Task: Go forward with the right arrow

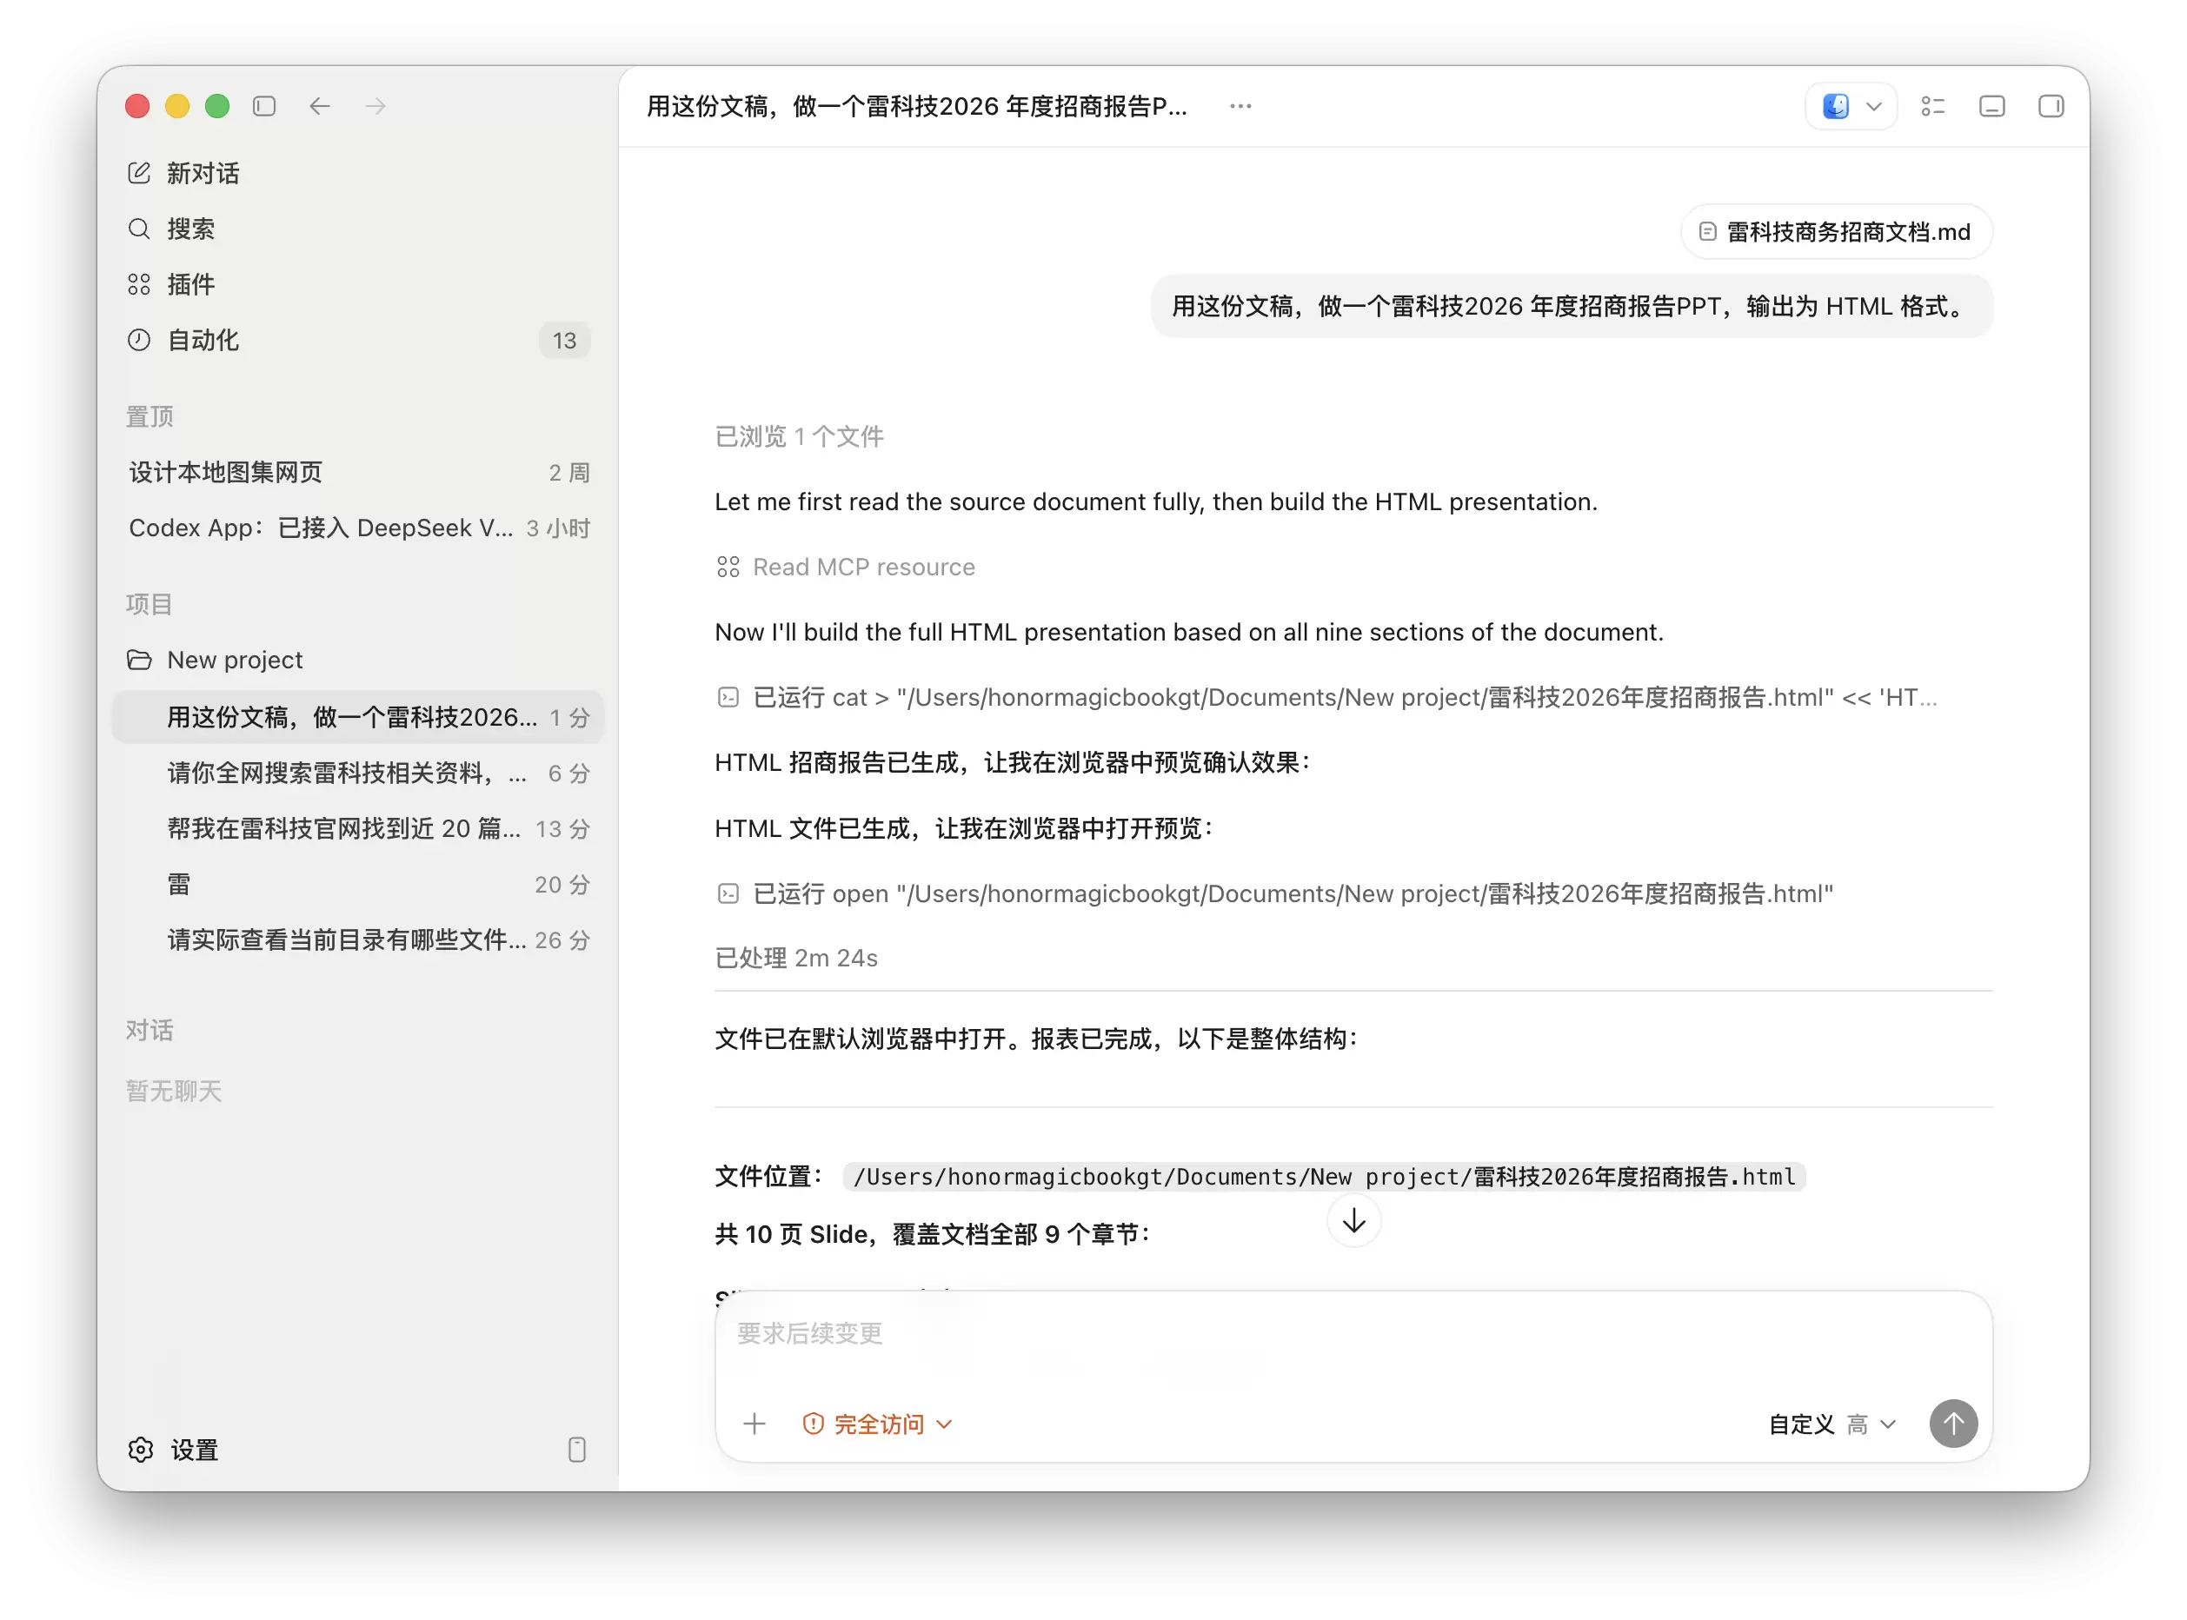Action: click(376, 106)
